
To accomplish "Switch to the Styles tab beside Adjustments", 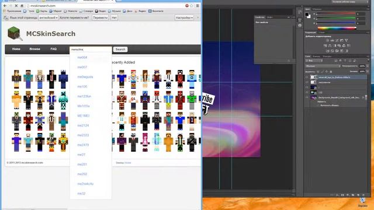I will [321, 33].
